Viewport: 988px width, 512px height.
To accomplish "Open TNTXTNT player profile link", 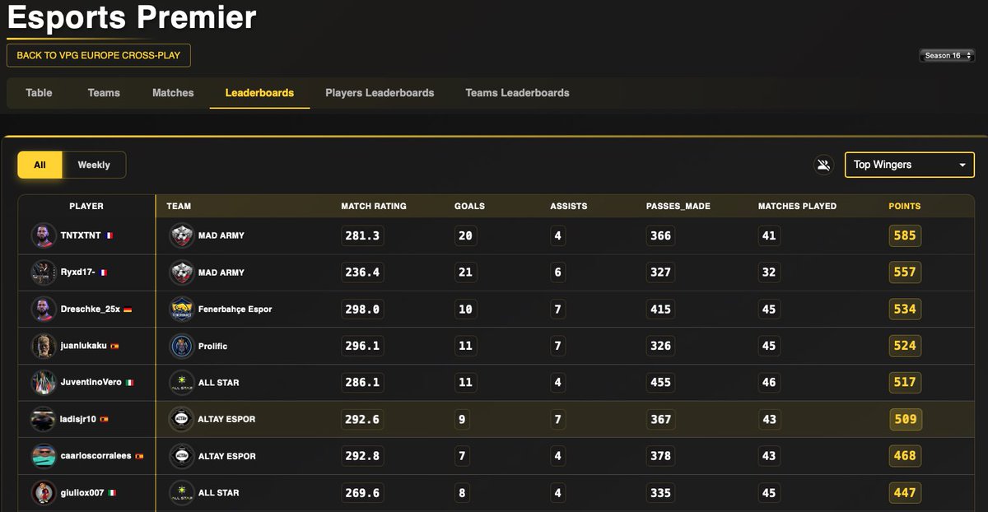I will [81, 235].
